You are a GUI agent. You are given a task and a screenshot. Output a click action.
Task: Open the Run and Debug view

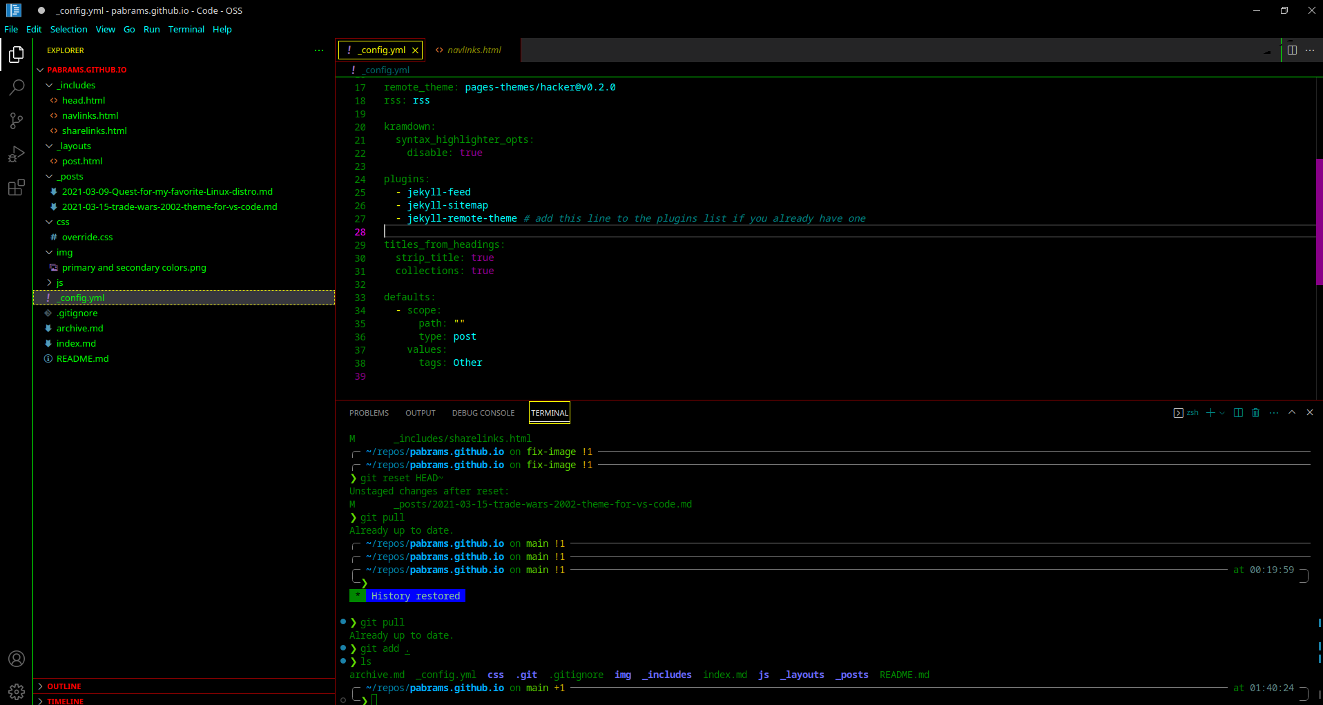click(17, 153)
